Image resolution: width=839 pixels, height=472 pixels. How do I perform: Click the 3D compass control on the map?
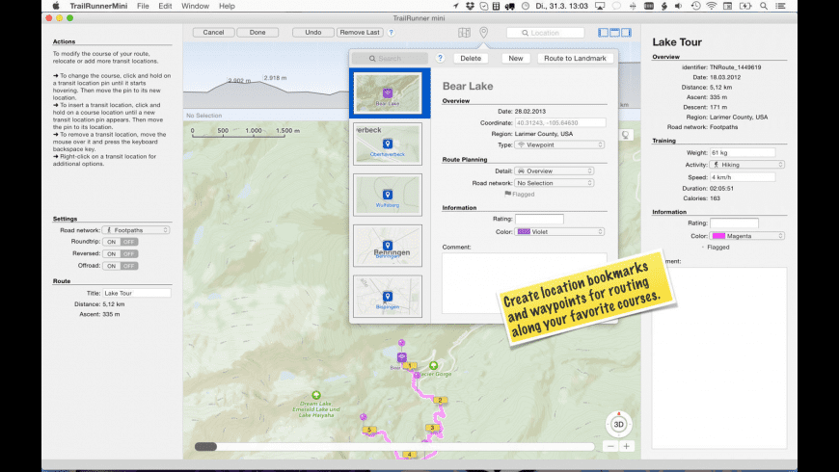(x=618, y=424)
